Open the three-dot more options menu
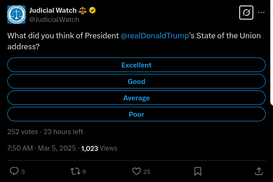Screen dimensions: 273x182 point(261,12)
